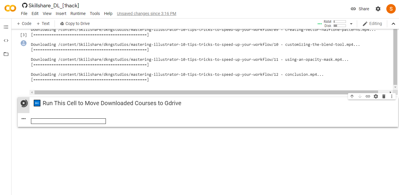Click the input field under cell
Viewport: 399px width, 195px height.
[68, 121]
